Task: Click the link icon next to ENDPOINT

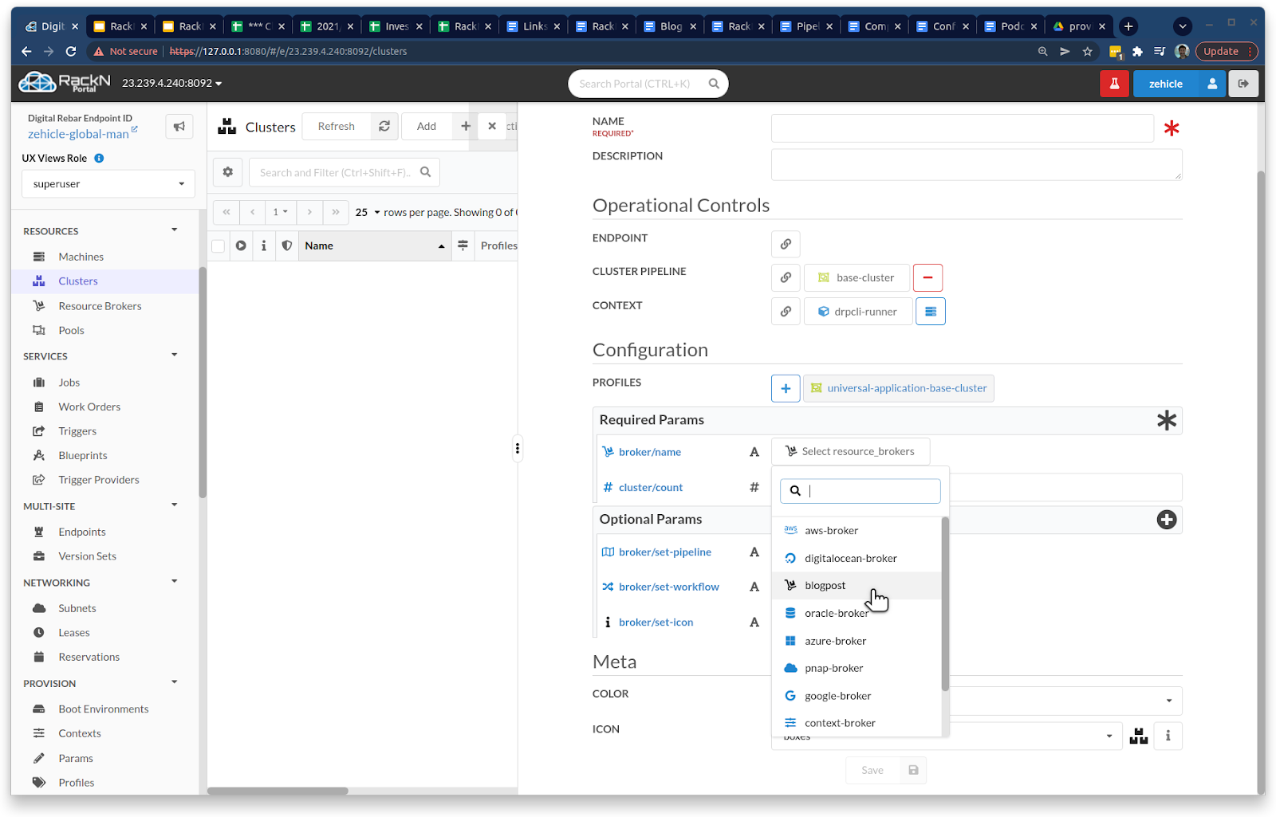Action: point(786,244)
